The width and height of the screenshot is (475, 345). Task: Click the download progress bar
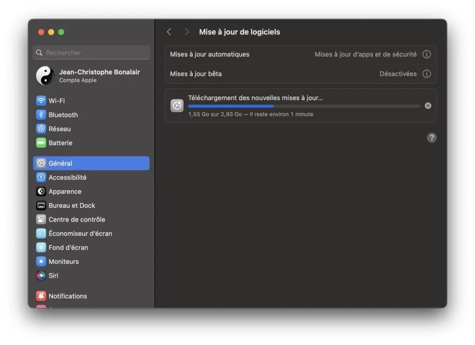coord(304,106)
